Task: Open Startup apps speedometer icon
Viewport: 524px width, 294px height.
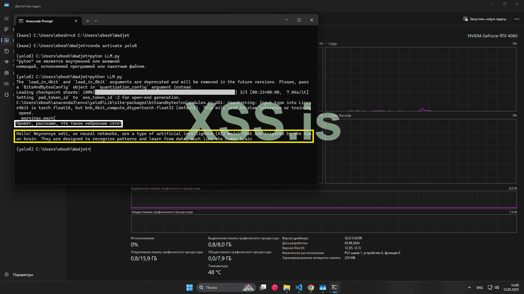Action: [7, 62]
